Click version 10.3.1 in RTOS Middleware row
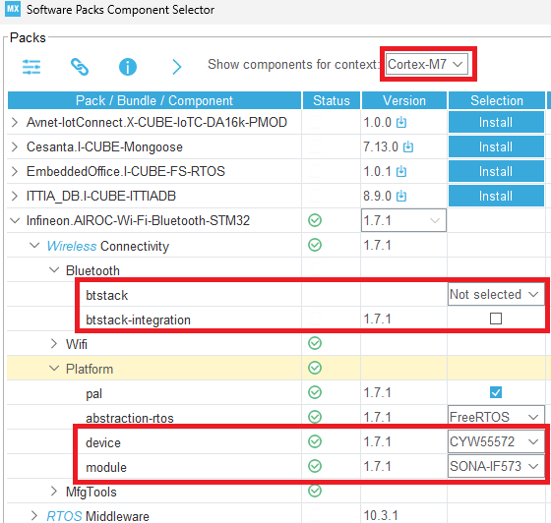Screen dimensions: 551x523 381,515
